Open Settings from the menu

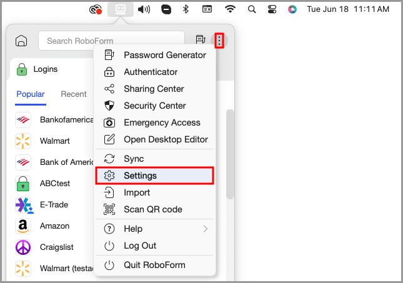155,176
